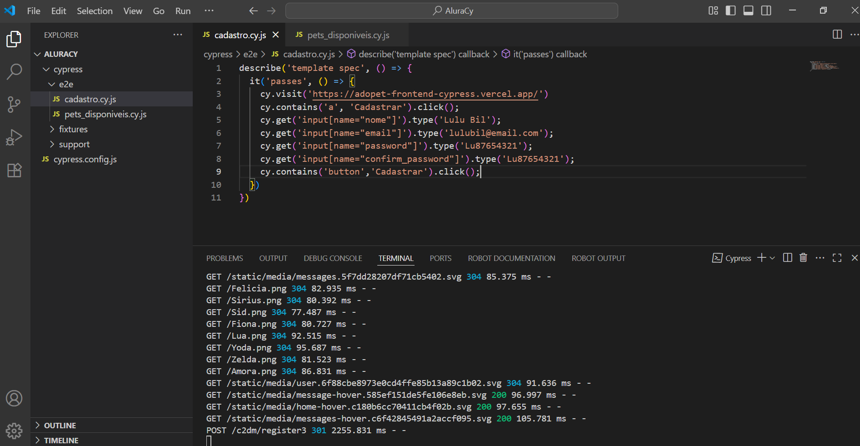Select cadastro.cy.js in the file tree

[x=112, y=99]
